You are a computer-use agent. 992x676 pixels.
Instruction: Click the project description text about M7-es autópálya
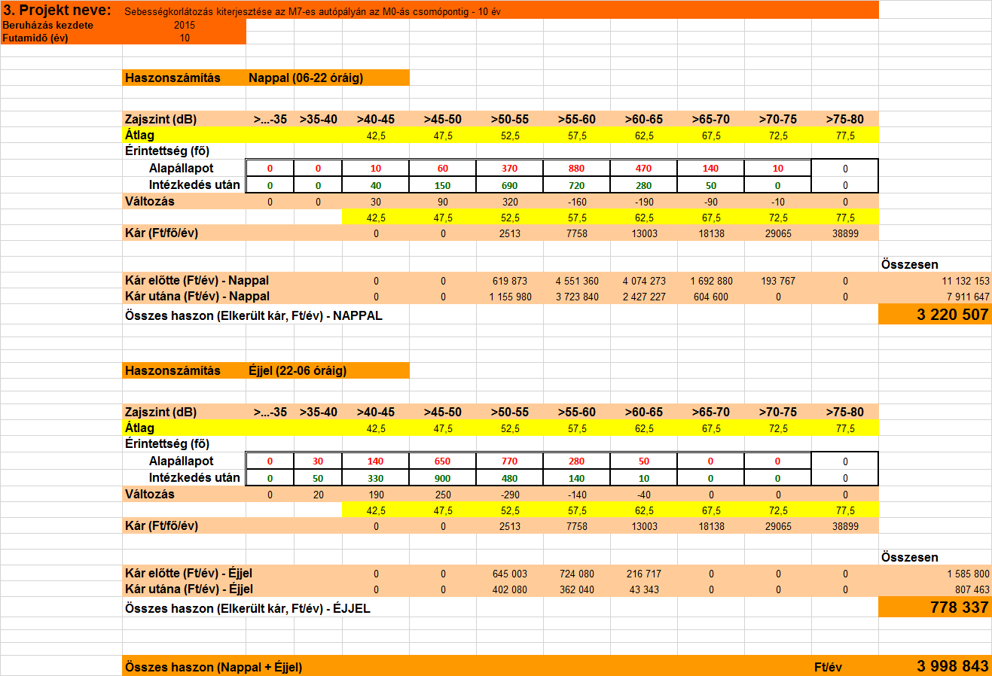click(x=313, y=12)
